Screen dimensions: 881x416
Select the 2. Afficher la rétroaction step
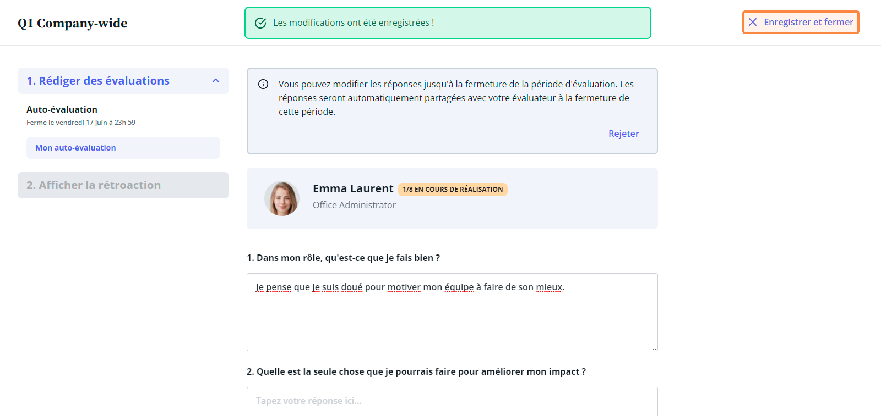pos(123,185)
